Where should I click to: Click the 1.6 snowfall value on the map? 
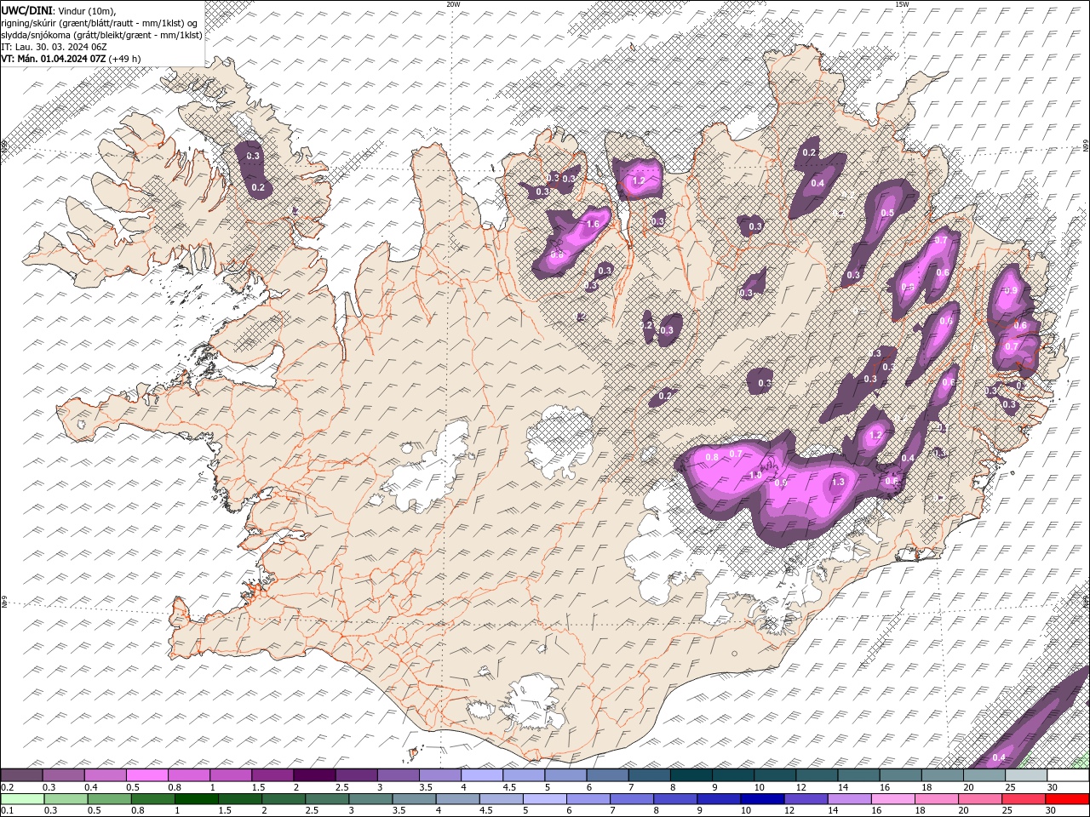tap(594, 225)
